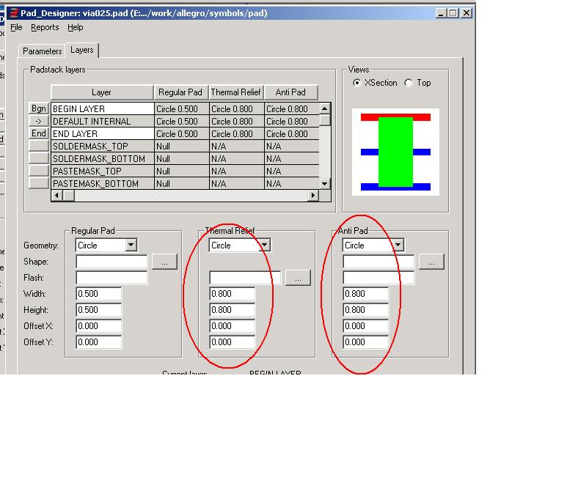This screenshot has width=578, height=491.
Task: Click the layer table scroll down arrow
Action: [325, 183]
